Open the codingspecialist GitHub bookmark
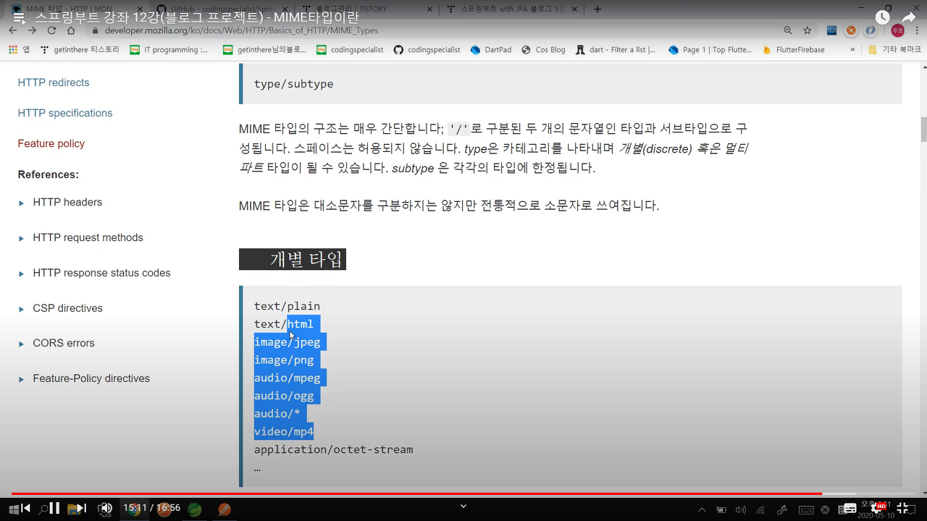927x521 pixels. pos(427,50)
